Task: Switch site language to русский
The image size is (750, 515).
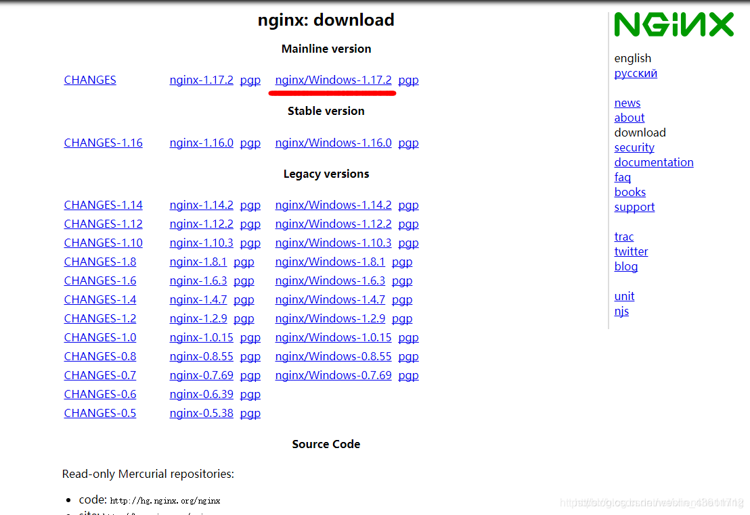Action: (636, 73)
